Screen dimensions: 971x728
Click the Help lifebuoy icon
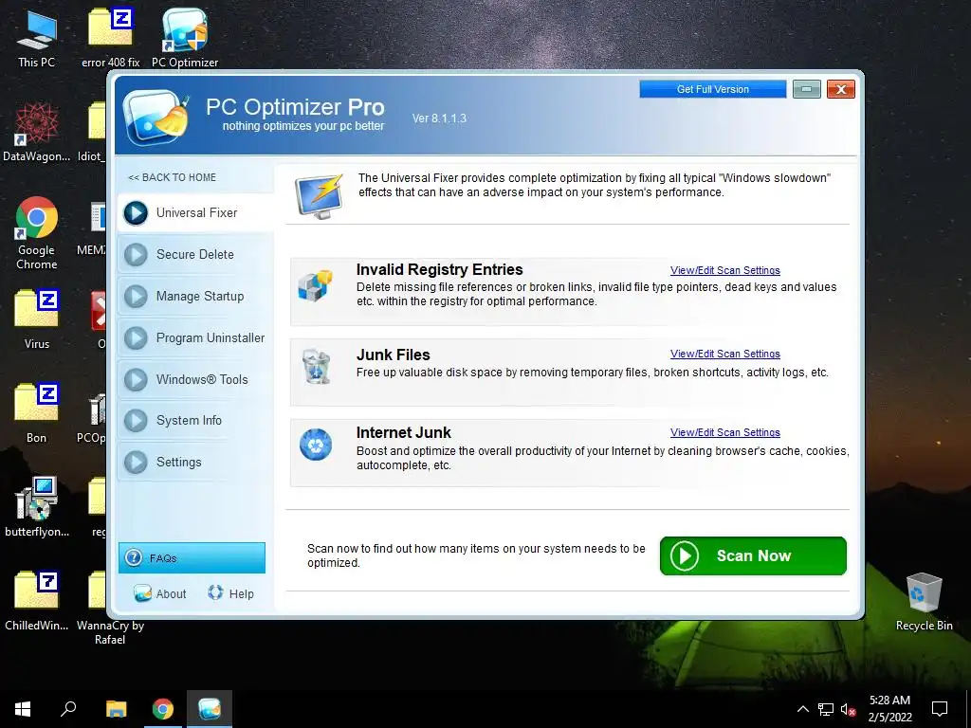(x=215, y=592)
